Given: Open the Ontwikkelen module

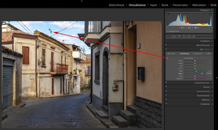Looking at the screenshot, I should point(137,5).
